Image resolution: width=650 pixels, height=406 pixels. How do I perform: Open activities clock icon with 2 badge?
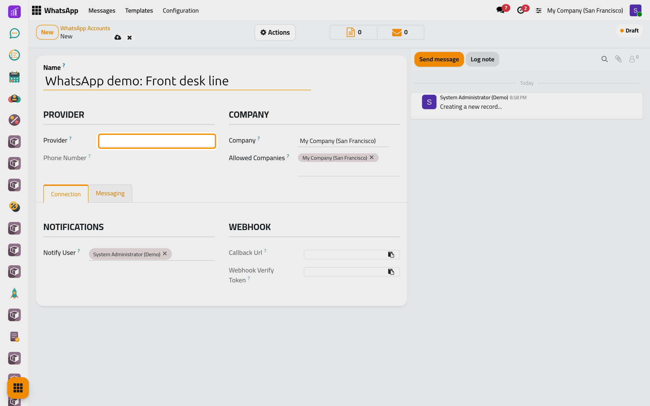click(521, 10)
